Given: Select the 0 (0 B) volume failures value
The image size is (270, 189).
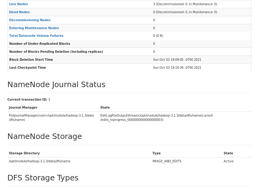Looking at the screenshot, I should pos(158,36).
